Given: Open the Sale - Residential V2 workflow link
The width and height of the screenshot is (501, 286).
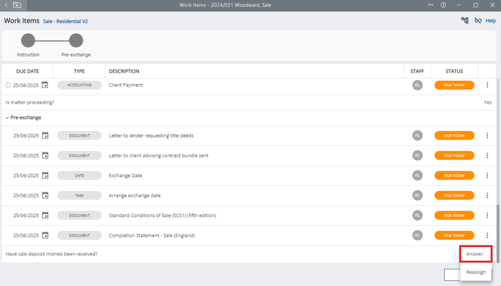Looking at the screenshot, I should [x=65, y=22].
